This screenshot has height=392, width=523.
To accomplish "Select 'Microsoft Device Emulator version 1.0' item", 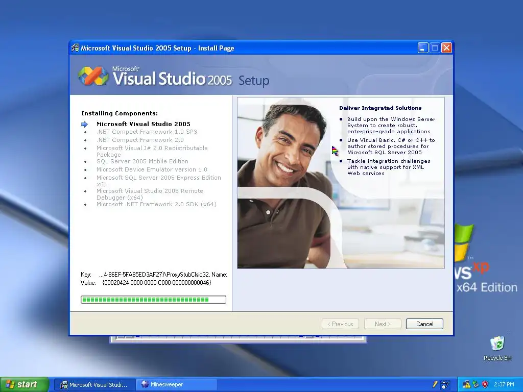I will coord(152,169).
